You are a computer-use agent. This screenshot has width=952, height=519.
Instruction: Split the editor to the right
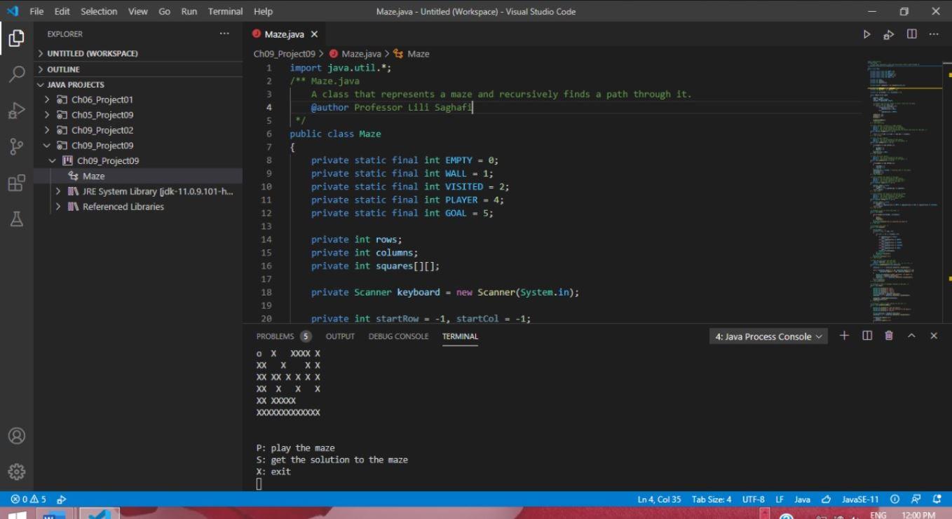pyautogui.click(x=911, y=34)
